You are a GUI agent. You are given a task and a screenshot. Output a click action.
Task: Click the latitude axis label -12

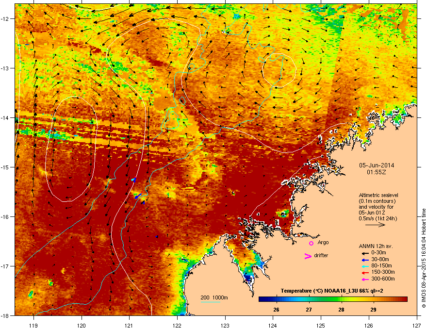(5, 19)
